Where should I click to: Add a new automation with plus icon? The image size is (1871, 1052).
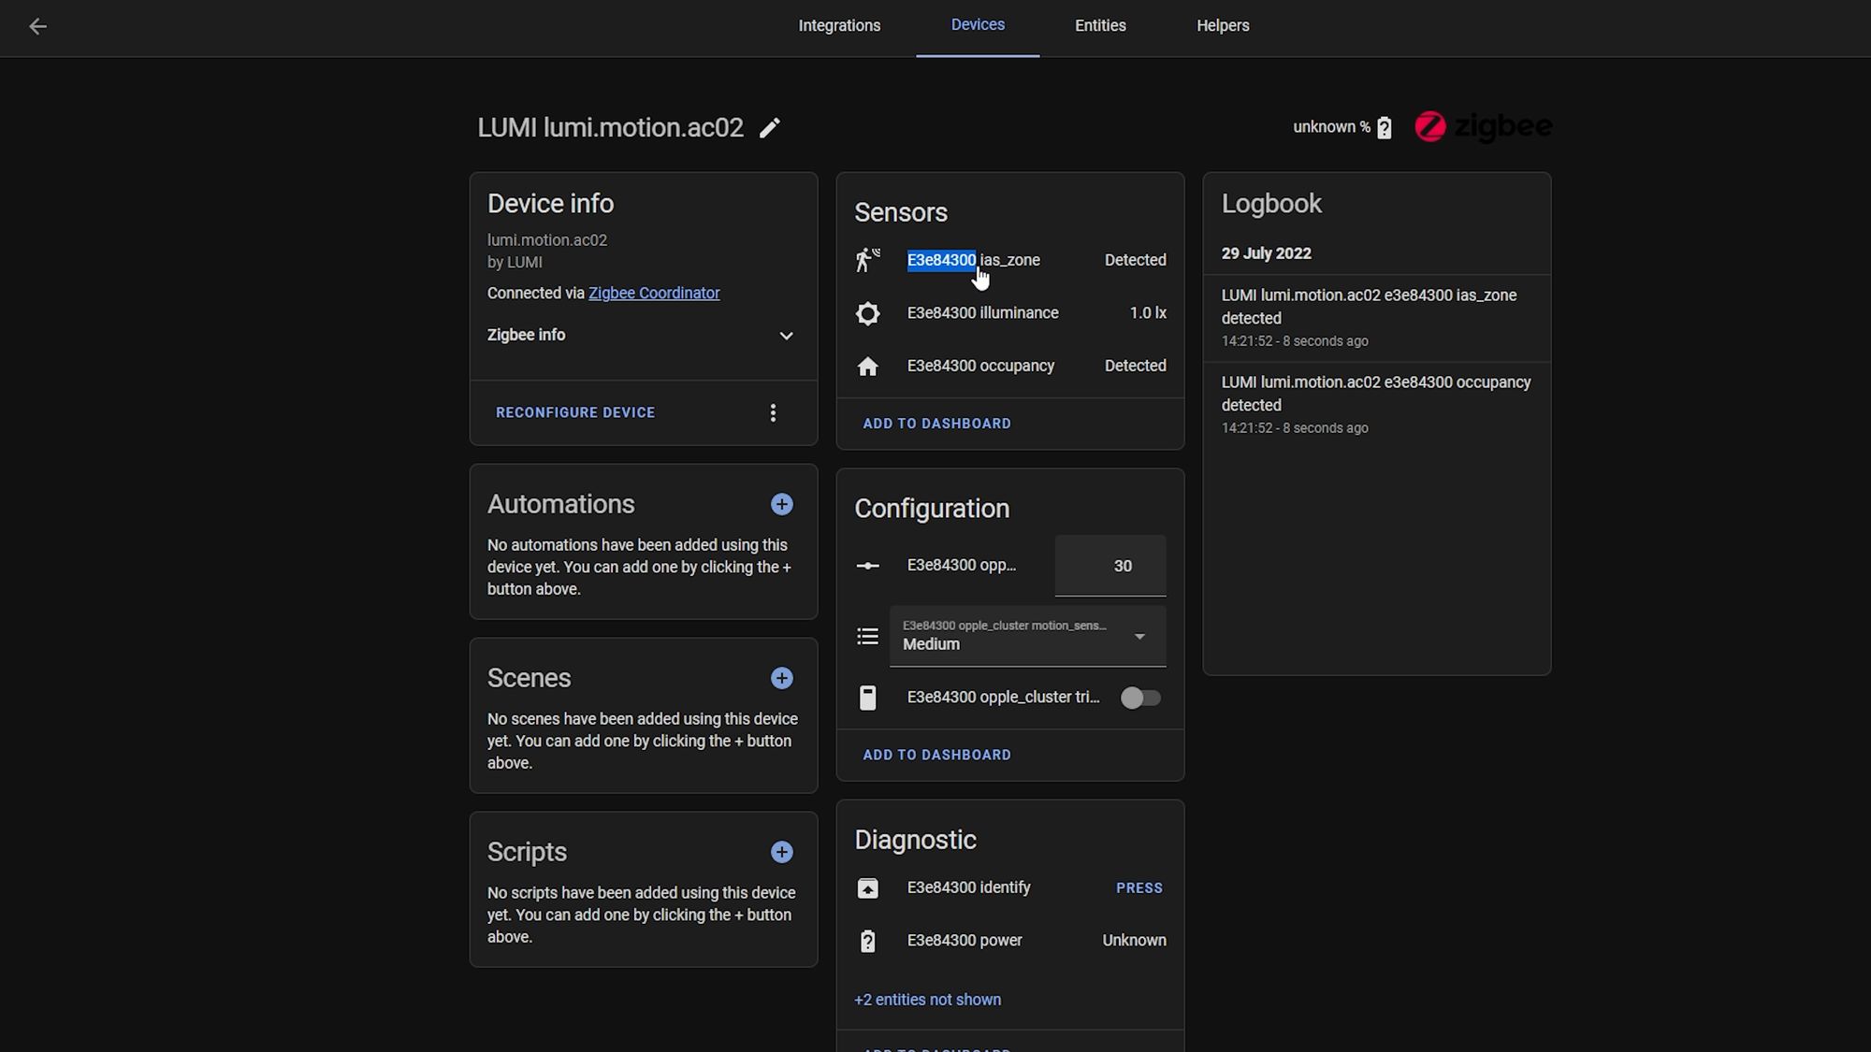[x=782, y=504]
